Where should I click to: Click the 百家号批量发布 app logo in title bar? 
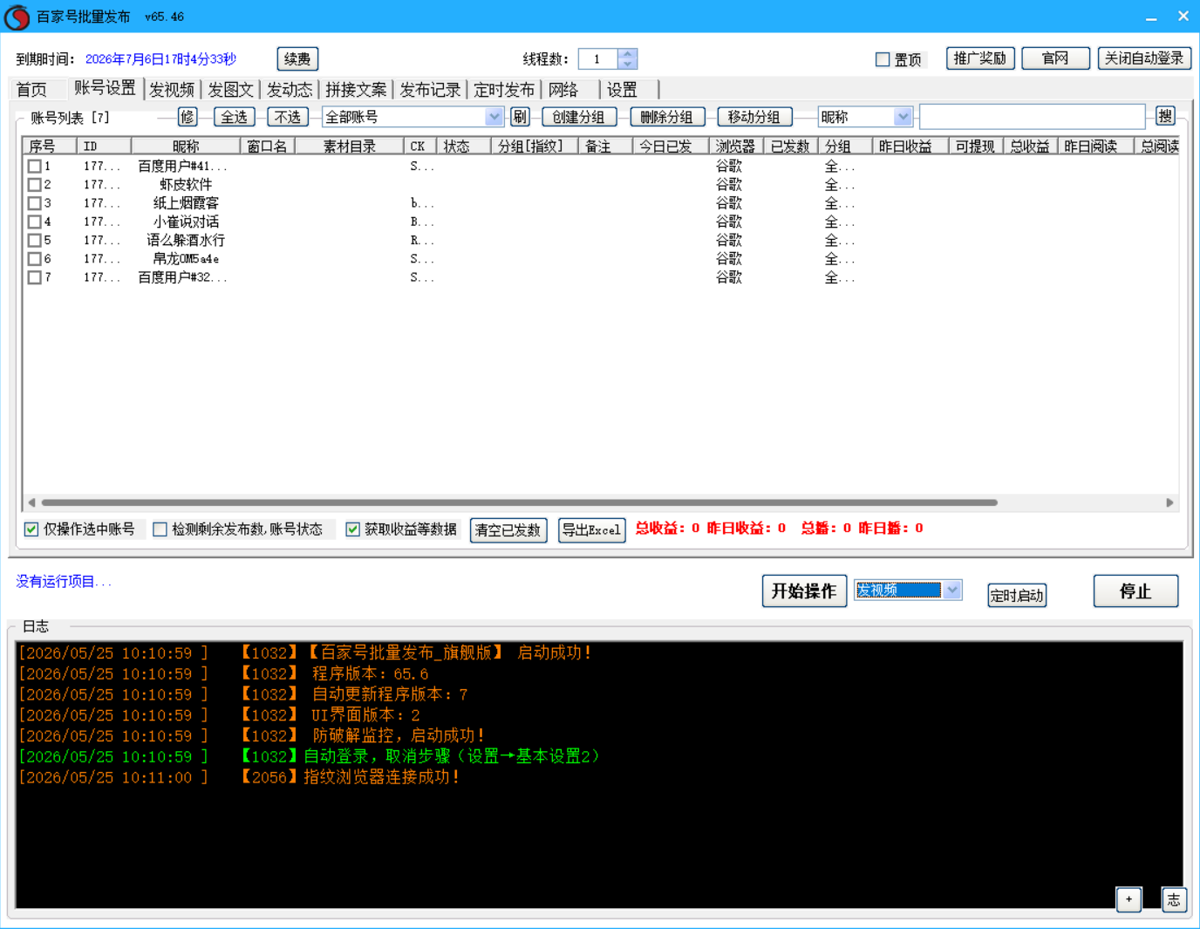click(17, 17)
